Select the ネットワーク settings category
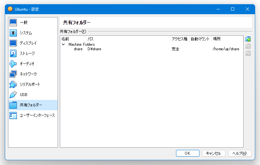 (x=33, y=74)
